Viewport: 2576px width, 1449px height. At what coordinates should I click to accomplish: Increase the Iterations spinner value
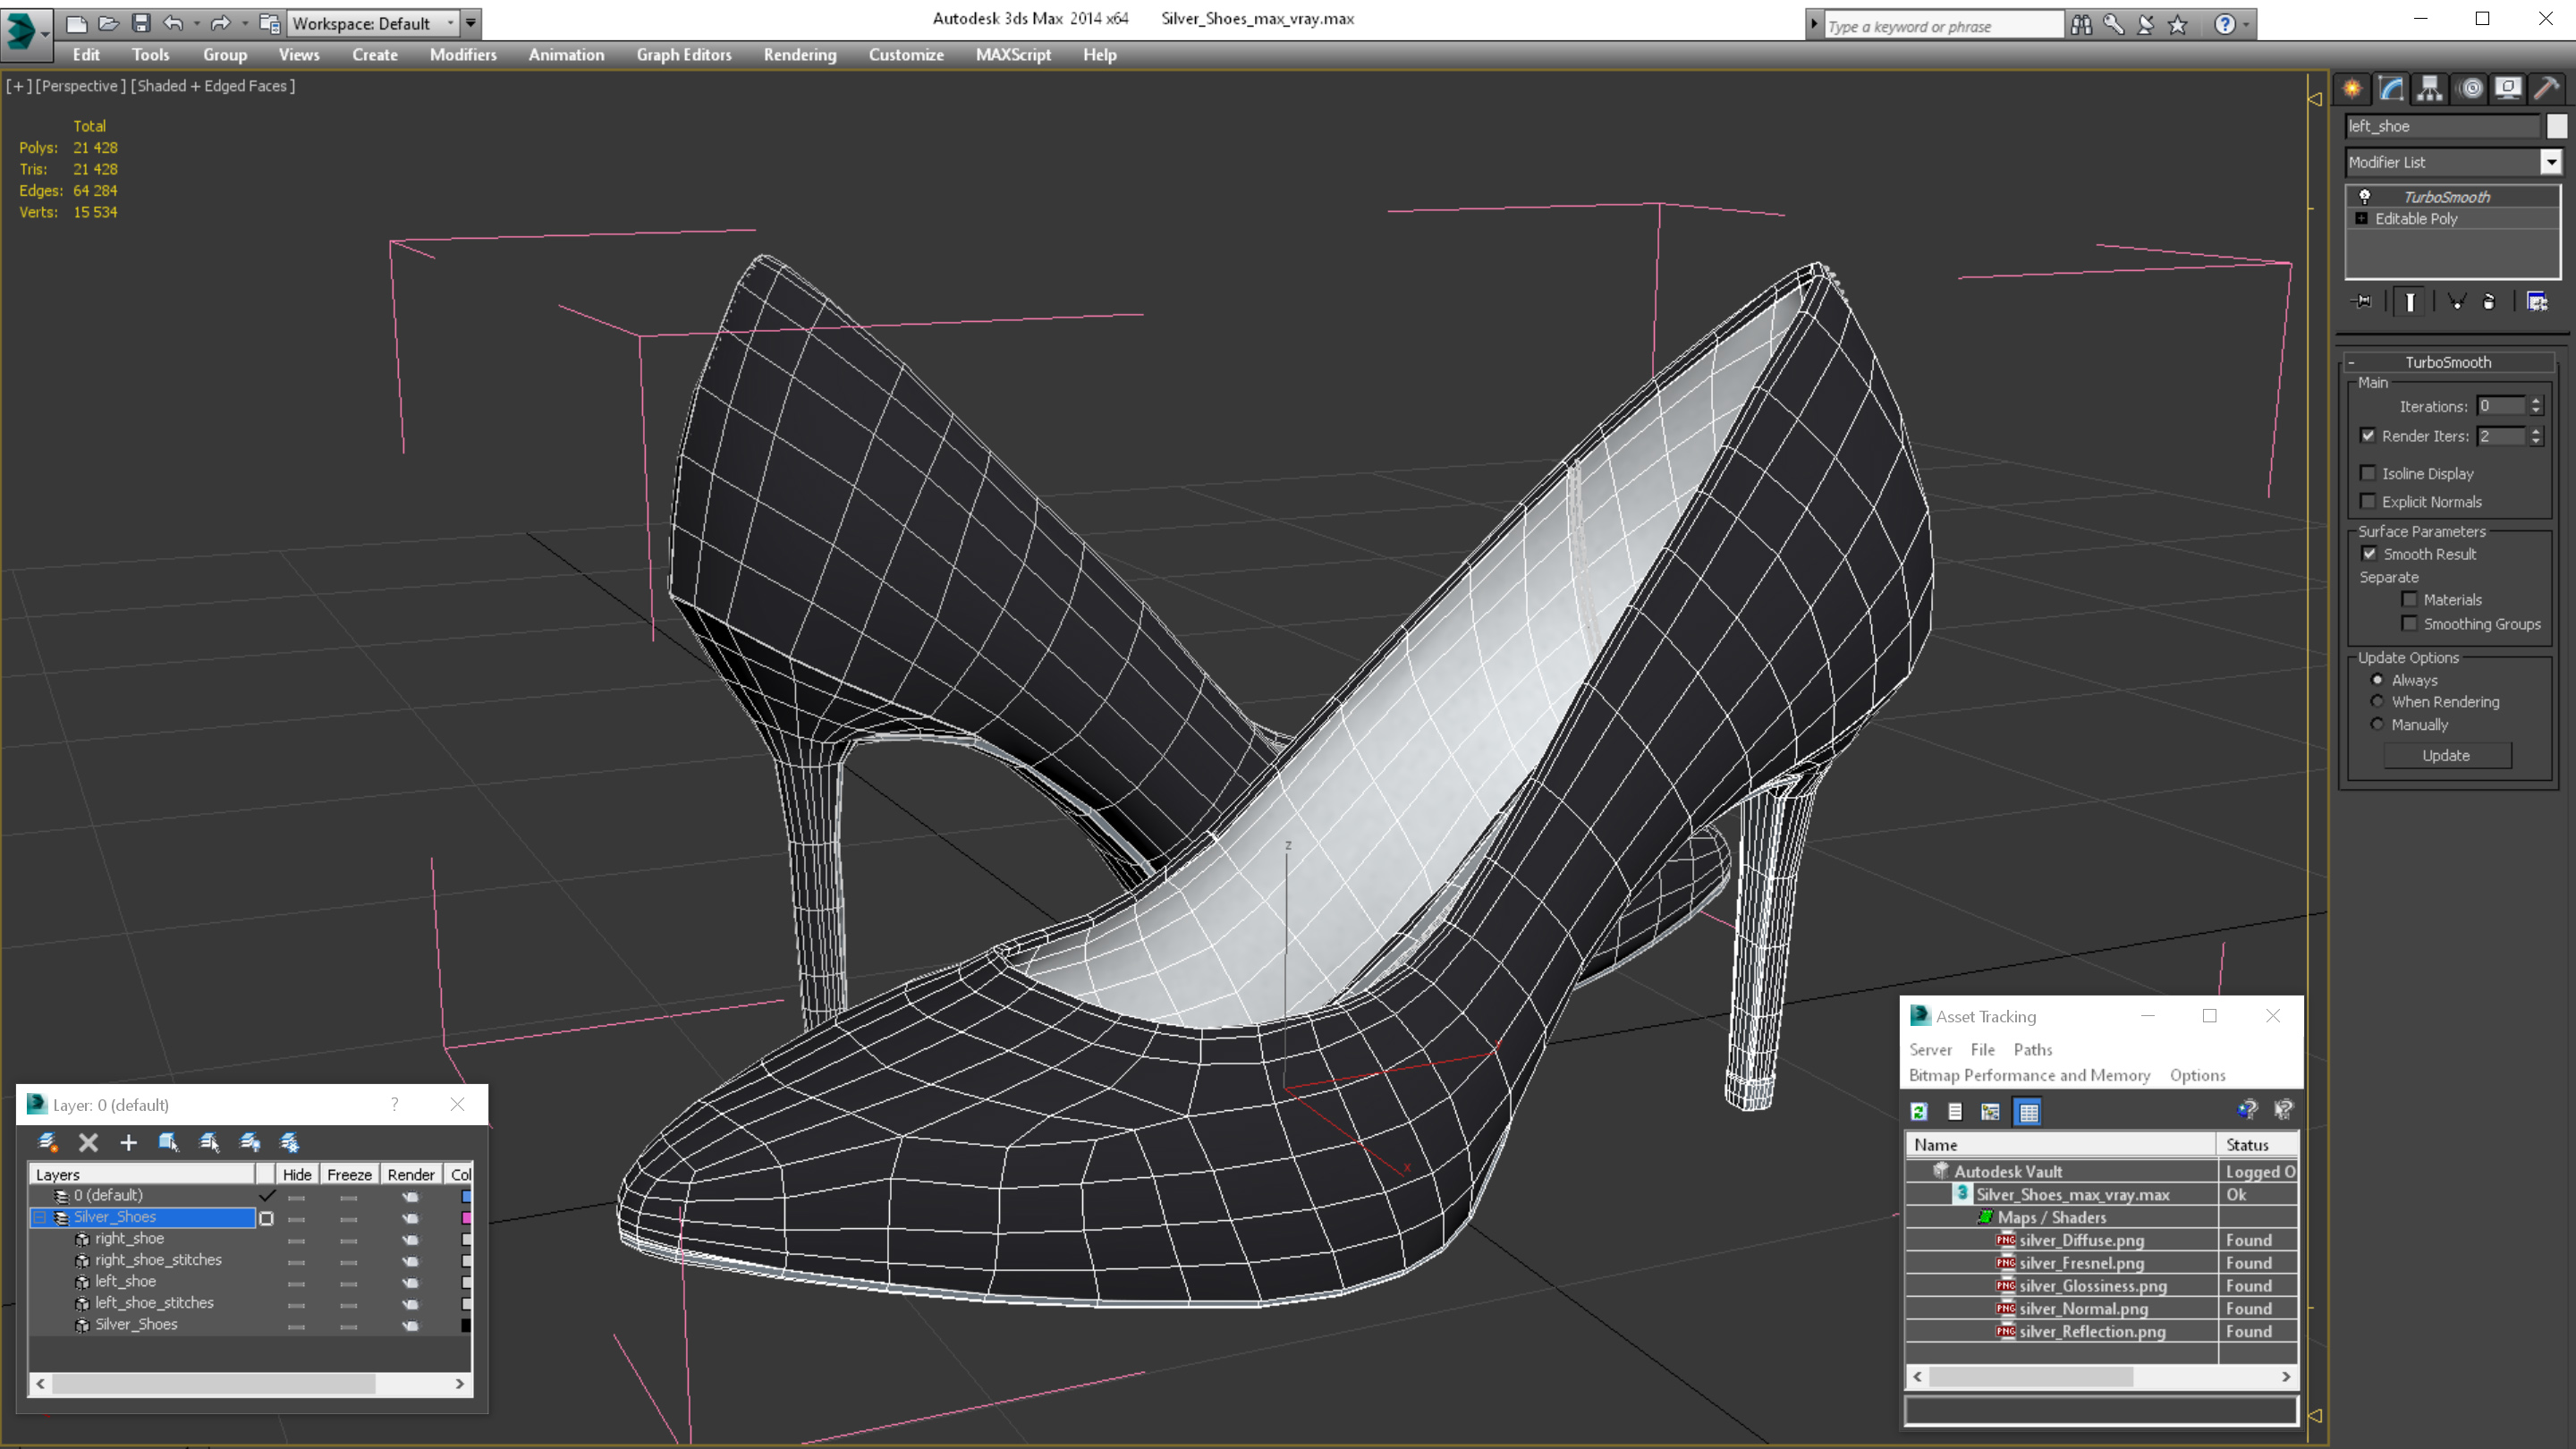2536,401
